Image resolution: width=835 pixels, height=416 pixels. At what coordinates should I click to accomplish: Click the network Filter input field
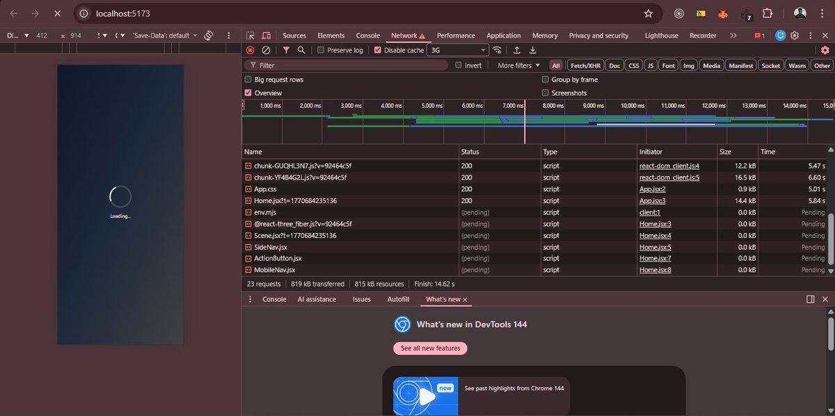click(348, 65)
